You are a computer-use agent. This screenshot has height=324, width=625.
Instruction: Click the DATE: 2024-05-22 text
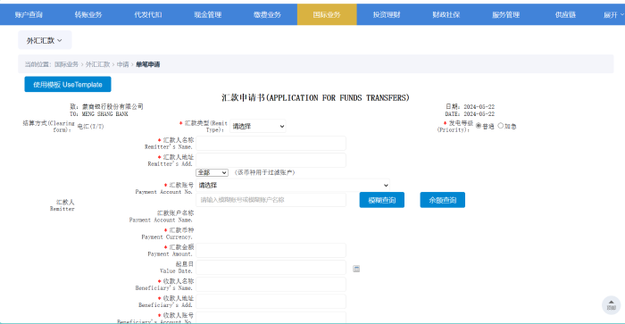[470, 114]
